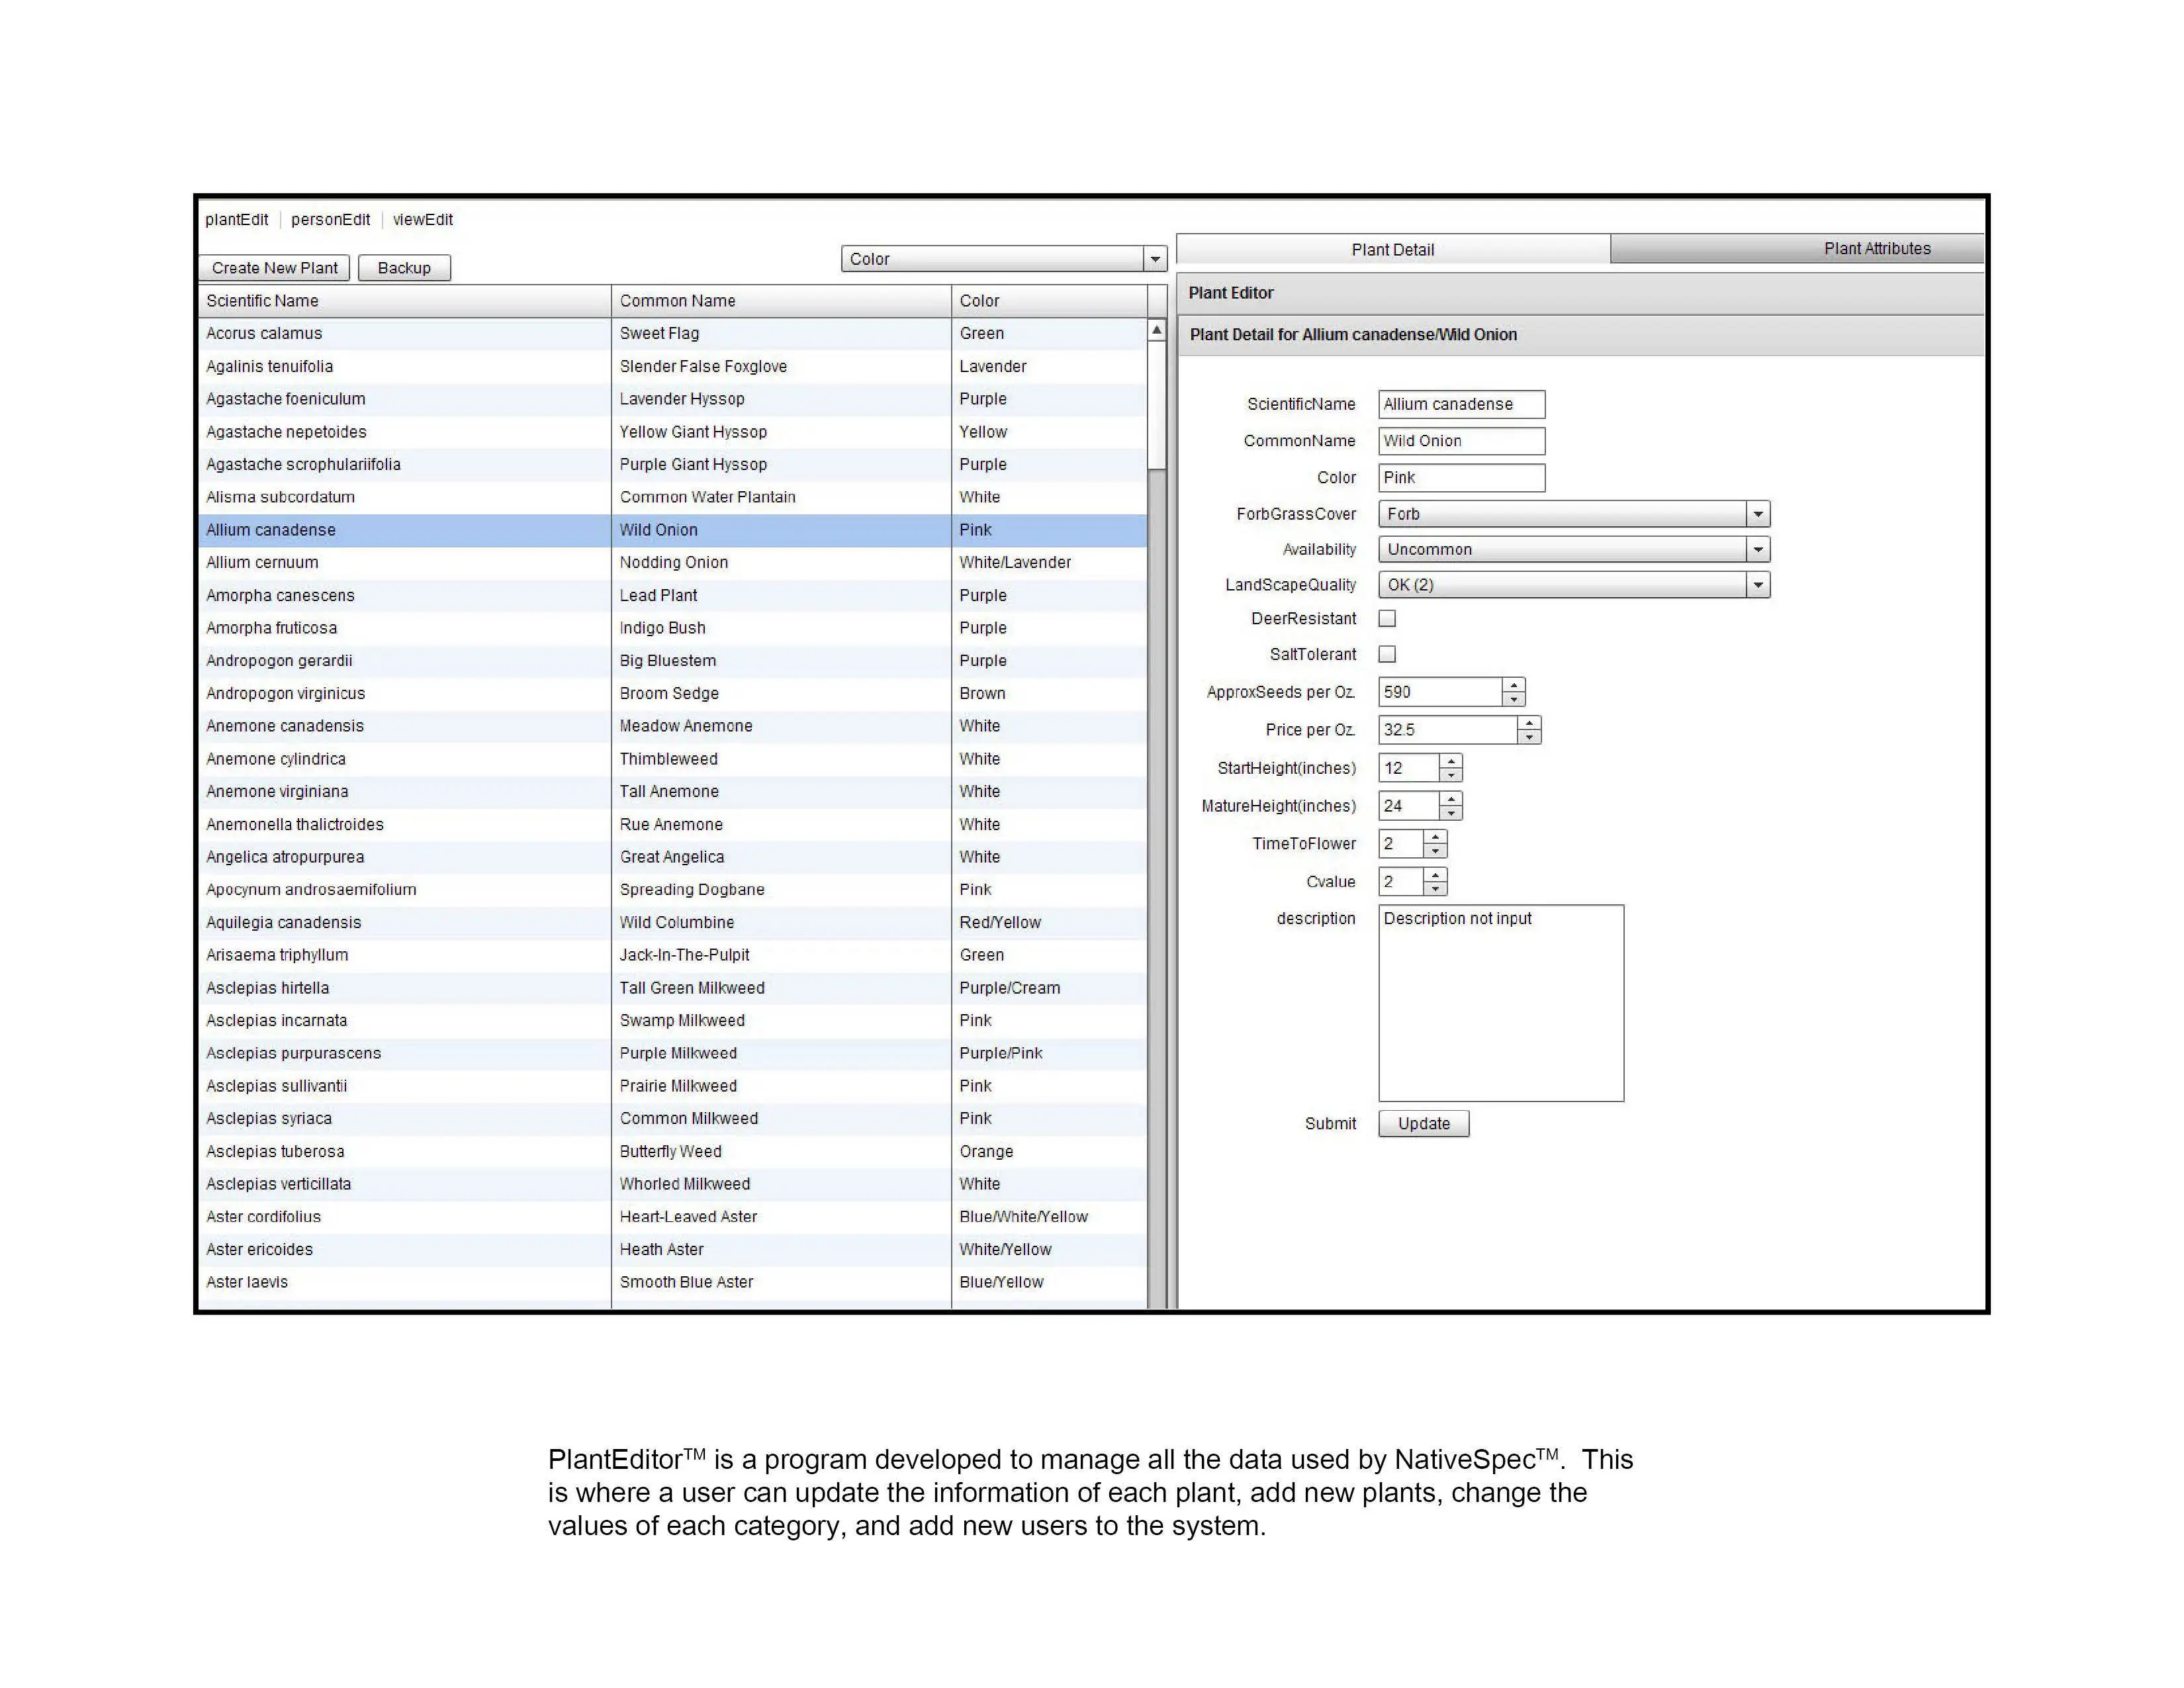Decrease Cvalue with down arrow

coord(1435,889)
